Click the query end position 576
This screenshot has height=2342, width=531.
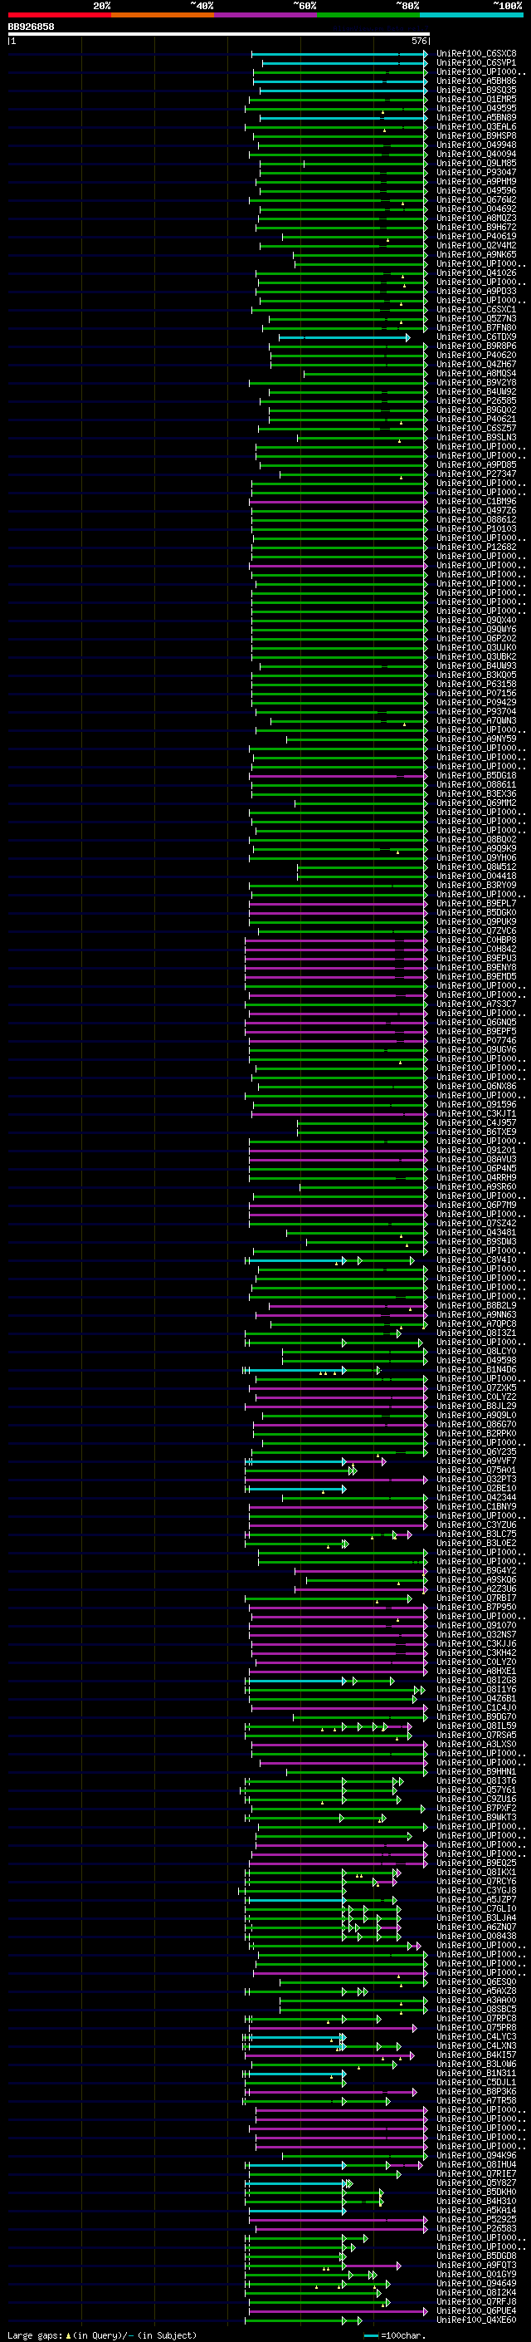[419, 41]
